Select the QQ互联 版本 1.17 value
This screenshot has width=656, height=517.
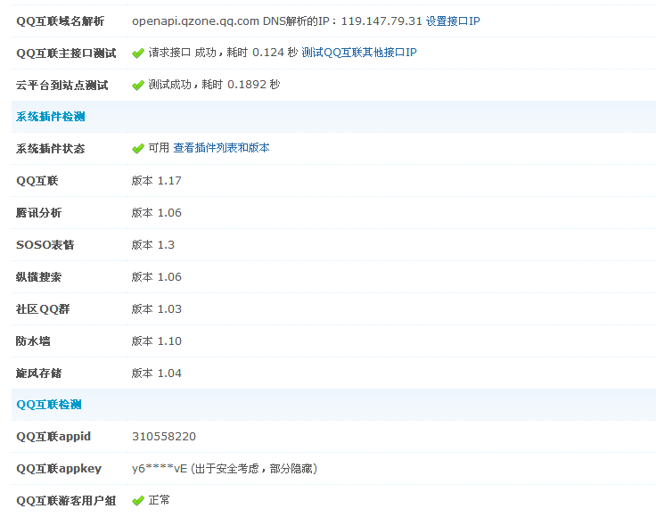tap(157, 181)
